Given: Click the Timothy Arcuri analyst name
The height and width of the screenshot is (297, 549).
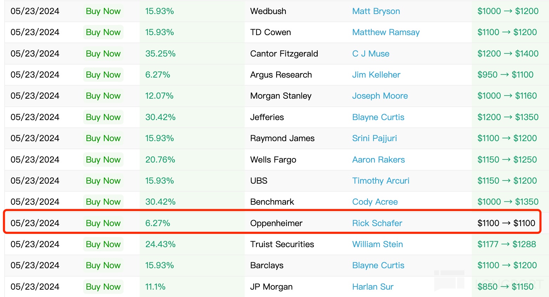Looking at the screenshot, I should click(x=381, y=181).
